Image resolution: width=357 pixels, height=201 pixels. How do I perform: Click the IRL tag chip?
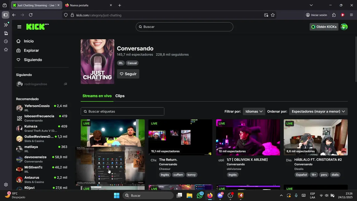click(121, 63)
